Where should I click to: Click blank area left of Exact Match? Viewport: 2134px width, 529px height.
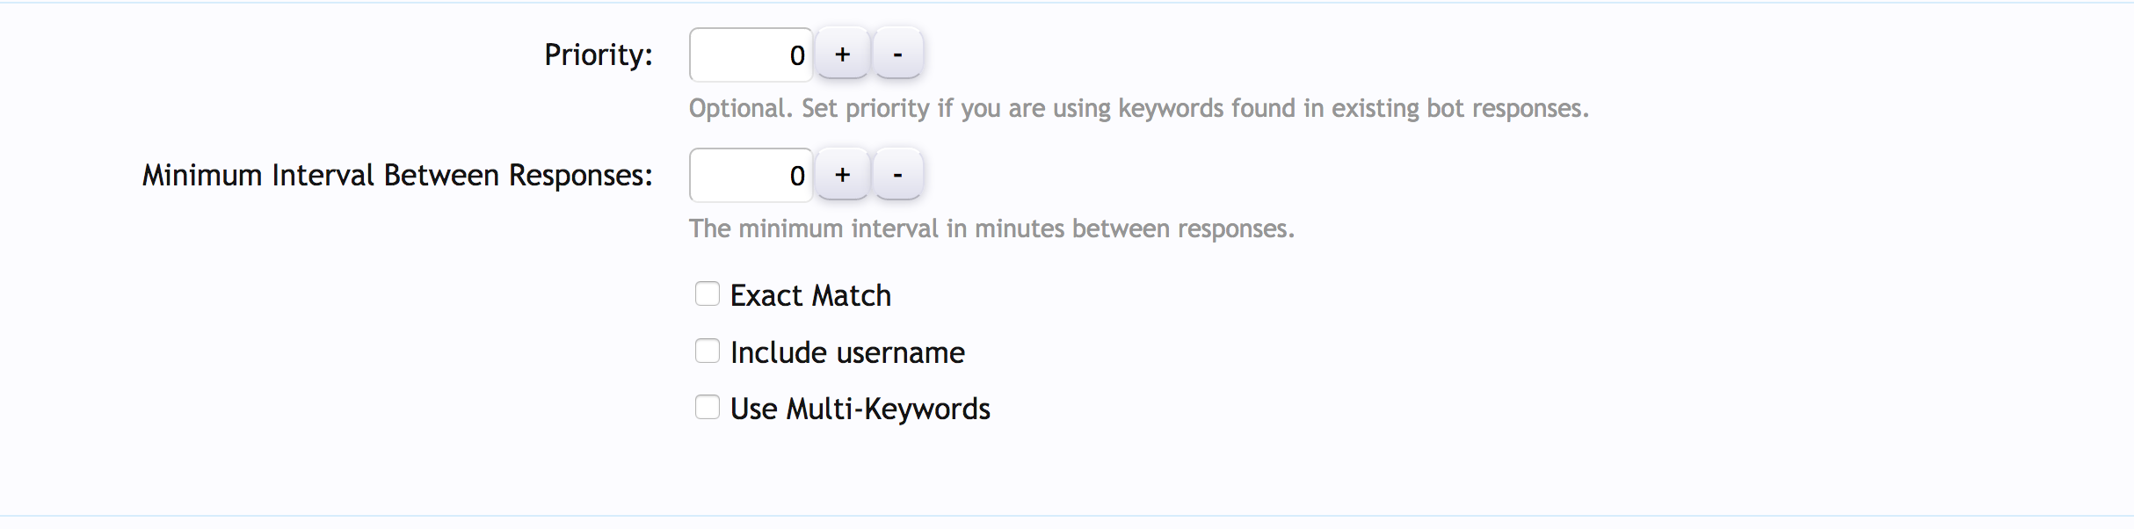(396, 295)
